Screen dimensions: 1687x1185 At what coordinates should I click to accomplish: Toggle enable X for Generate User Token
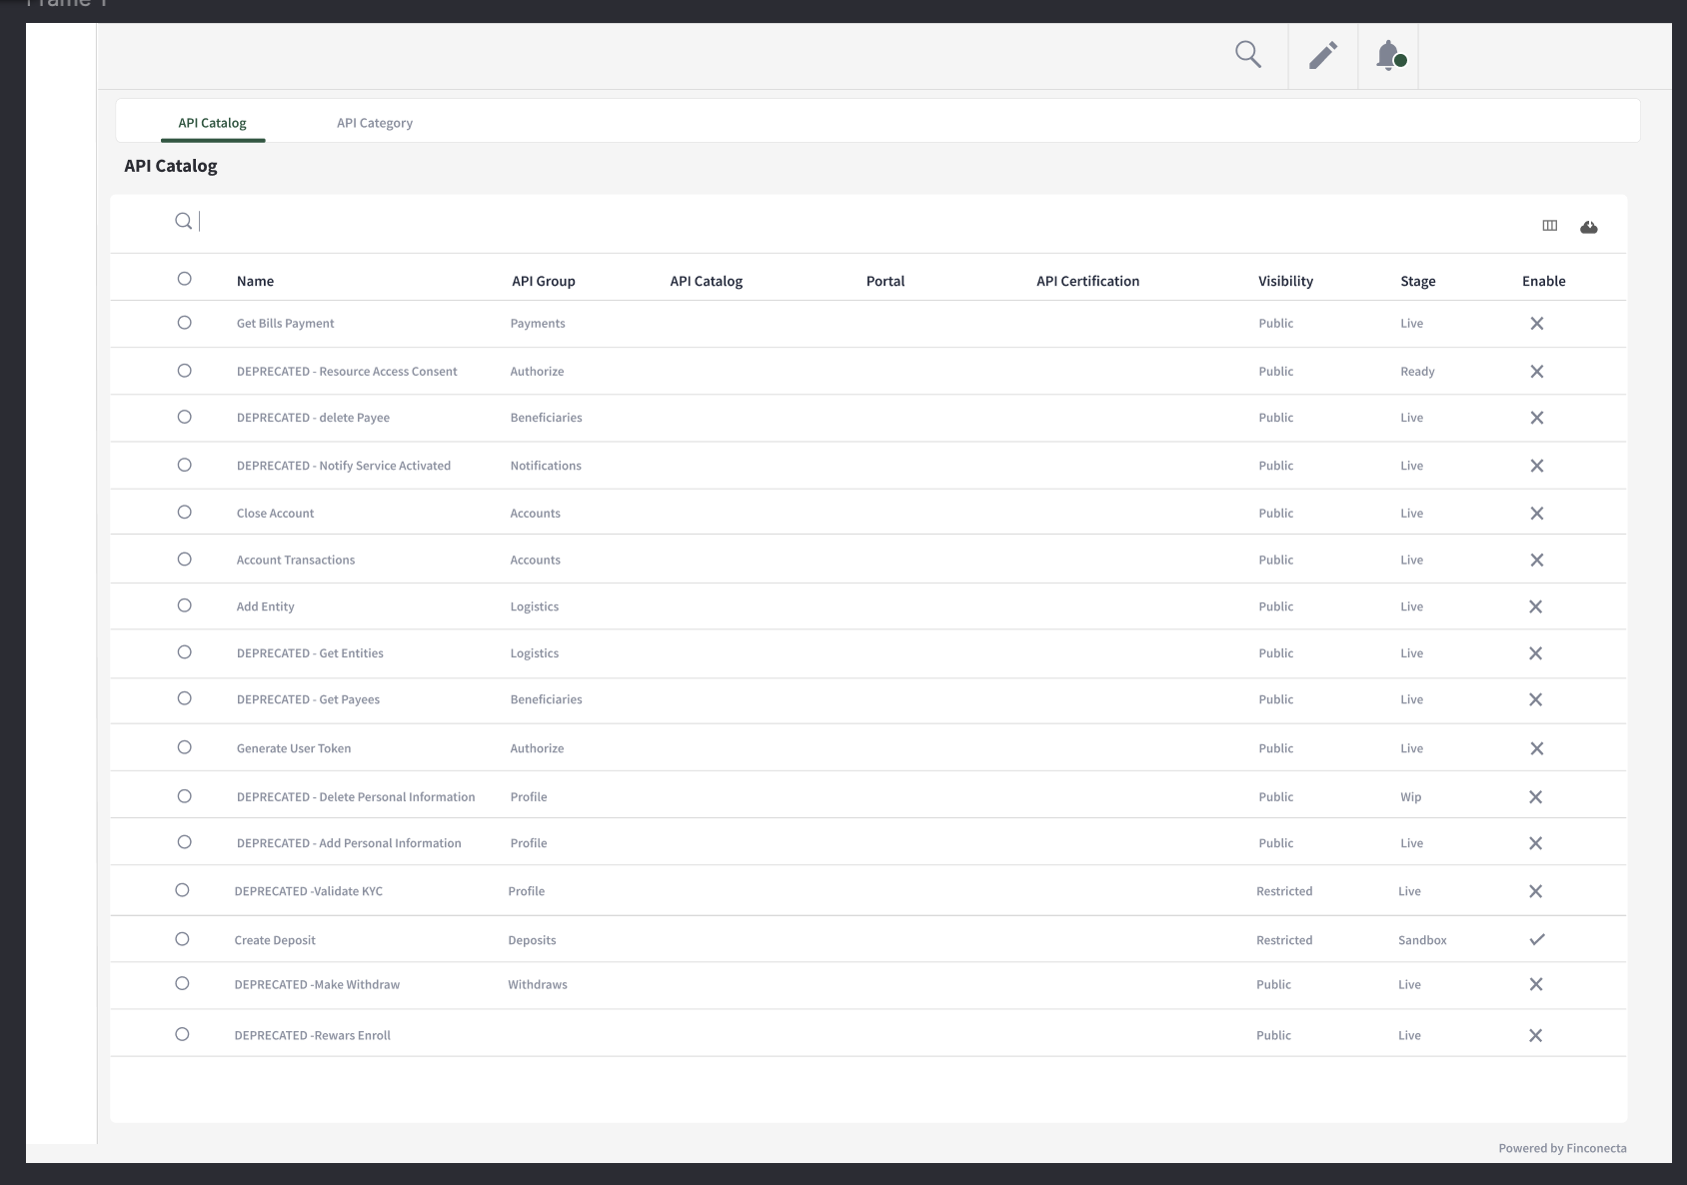pos(1537,748)
